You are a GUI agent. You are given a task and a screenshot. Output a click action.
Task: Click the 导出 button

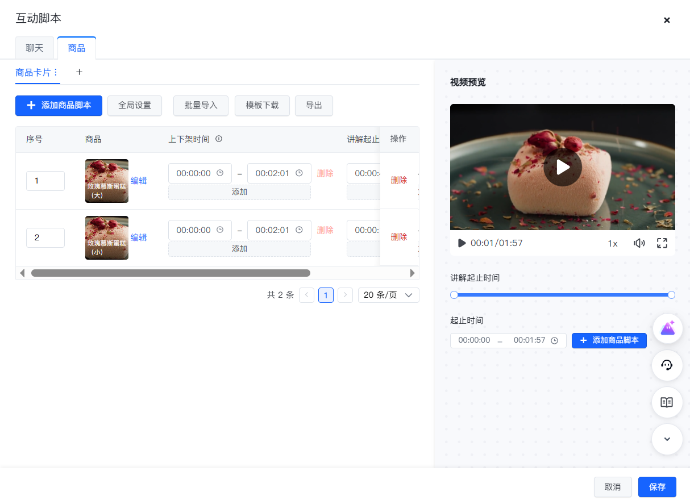click(314, 106)
